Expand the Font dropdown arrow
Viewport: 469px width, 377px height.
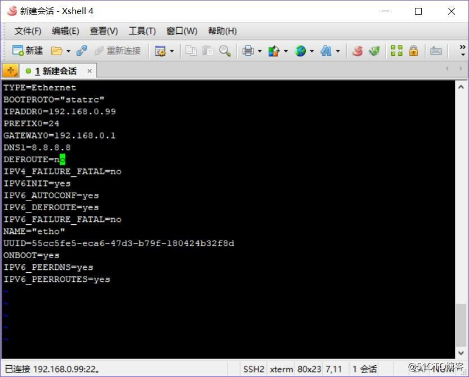[338, 51]
